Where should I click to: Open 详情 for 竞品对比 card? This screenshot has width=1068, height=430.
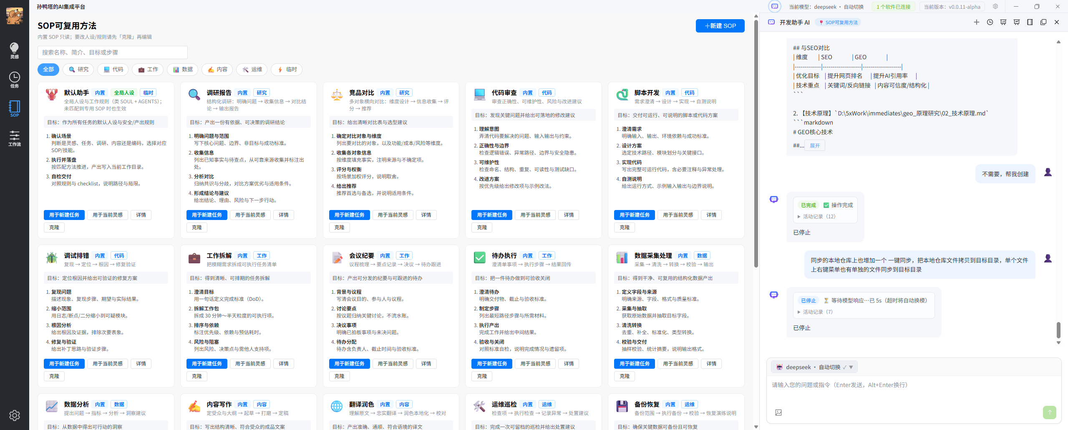[x=426, y=215]
